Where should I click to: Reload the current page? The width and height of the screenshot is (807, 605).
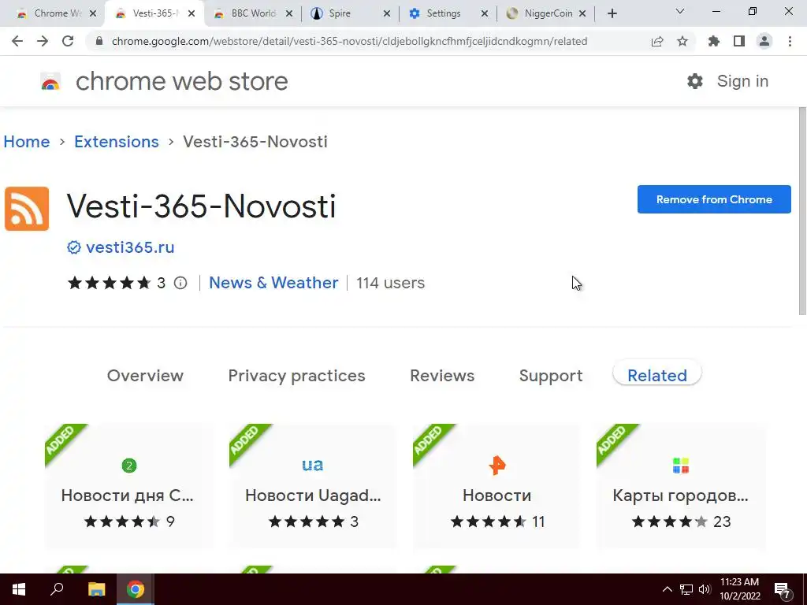pos(68,41)
